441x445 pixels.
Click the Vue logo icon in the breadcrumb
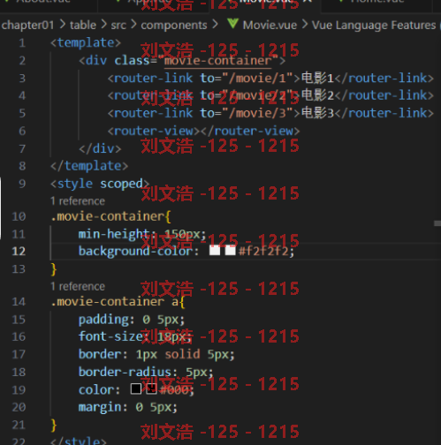click(x=232, y=24)
